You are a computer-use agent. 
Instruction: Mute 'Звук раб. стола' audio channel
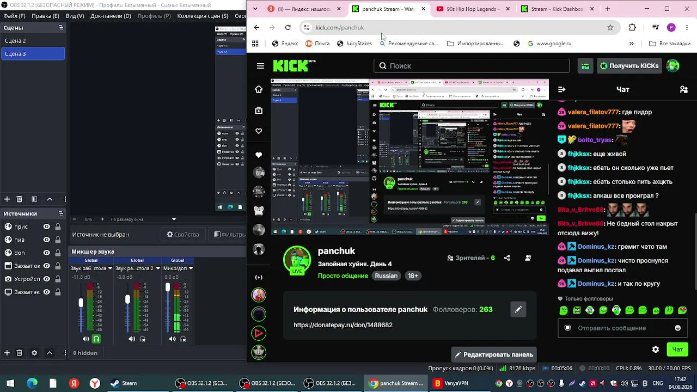click(85, 339)
